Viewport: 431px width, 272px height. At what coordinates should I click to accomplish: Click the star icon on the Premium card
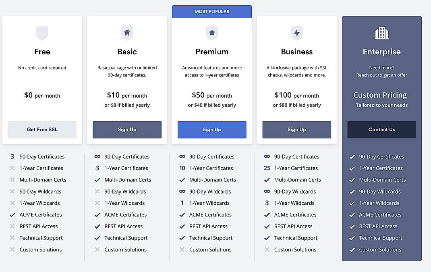[212, 33]
